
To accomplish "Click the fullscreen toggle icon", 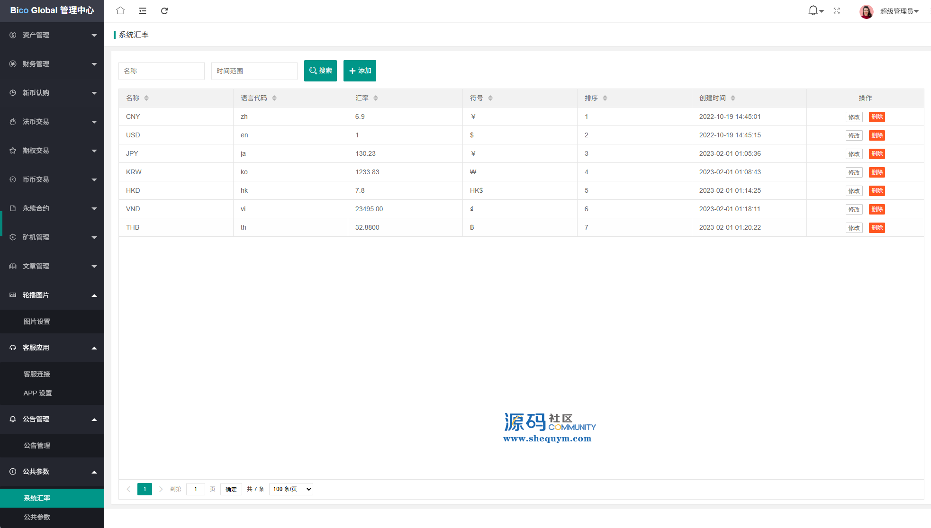I will tap(837, 10).
